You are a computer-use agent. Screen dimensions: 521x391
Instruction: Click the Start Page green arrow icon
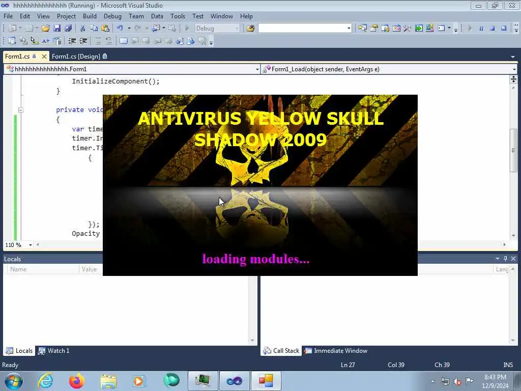419,29
